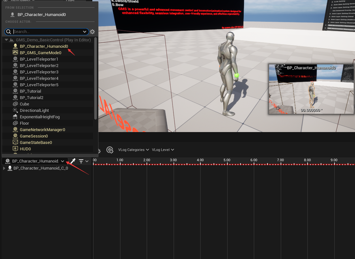The image size is (355, 259).
Task: Click the humanoid character in viewport
Action: click(228, 74)
